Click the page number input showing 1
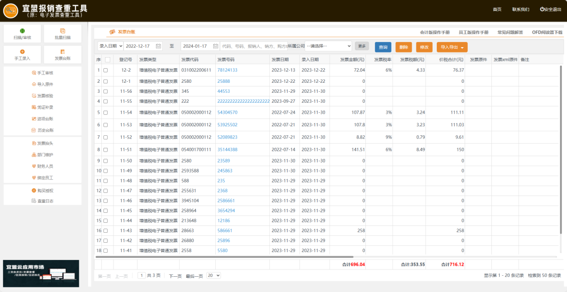Image resolution: width=567 pixels, height=292 pixels. (142, 275)
